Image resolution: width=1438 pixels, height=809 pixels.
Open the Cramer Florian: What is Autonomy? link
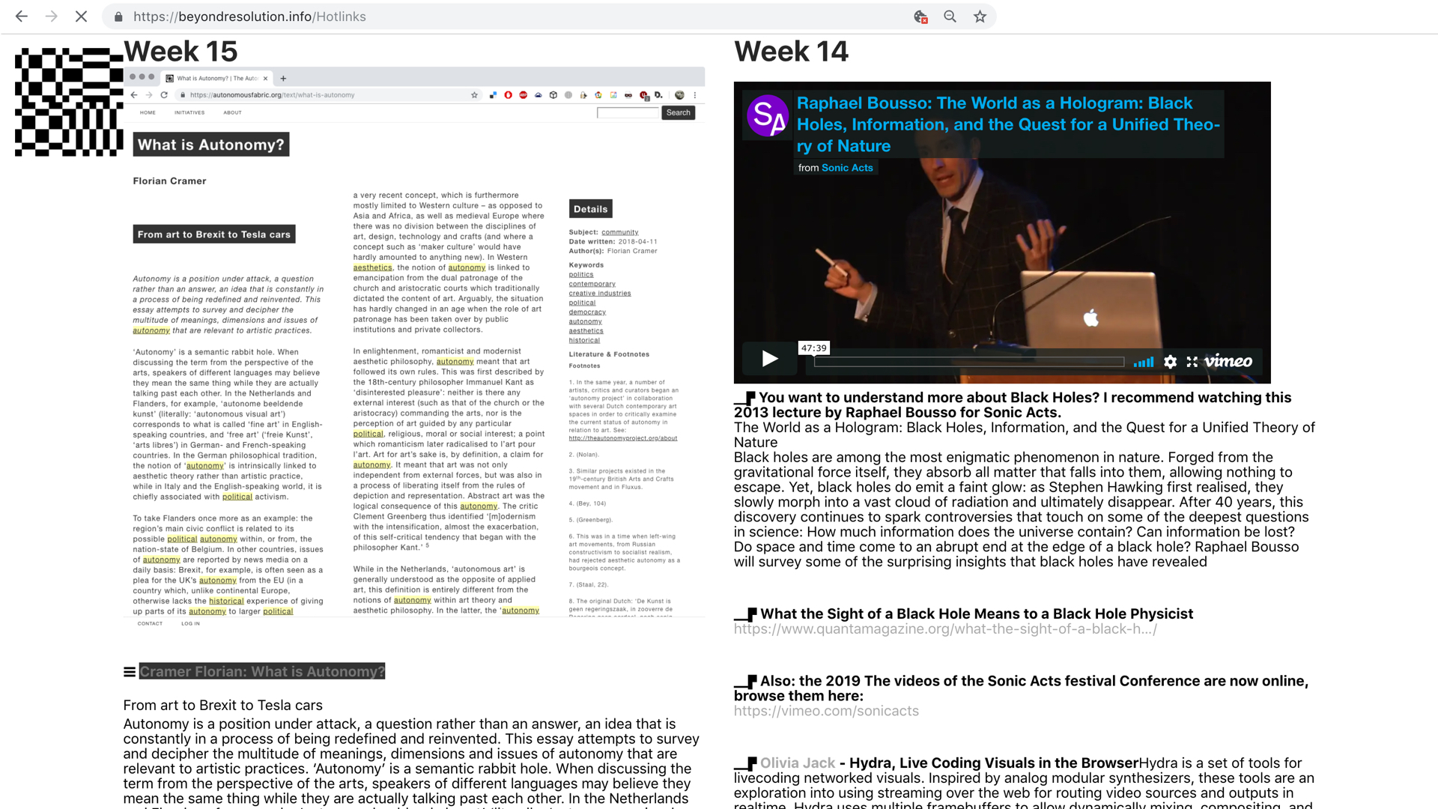(262, 672)
